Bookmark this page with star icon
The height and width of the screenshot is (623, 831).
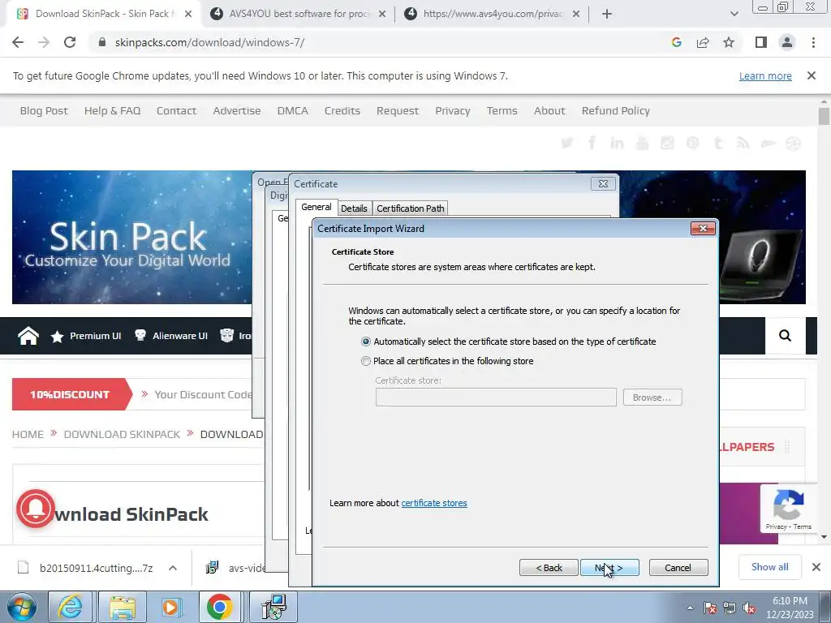point(729,42)
